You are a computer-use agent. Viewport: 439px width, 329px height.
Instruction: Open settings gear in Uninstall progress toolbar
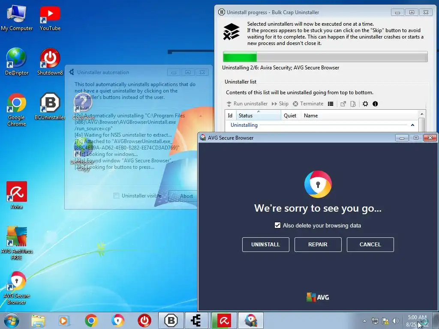pos(365,104)
